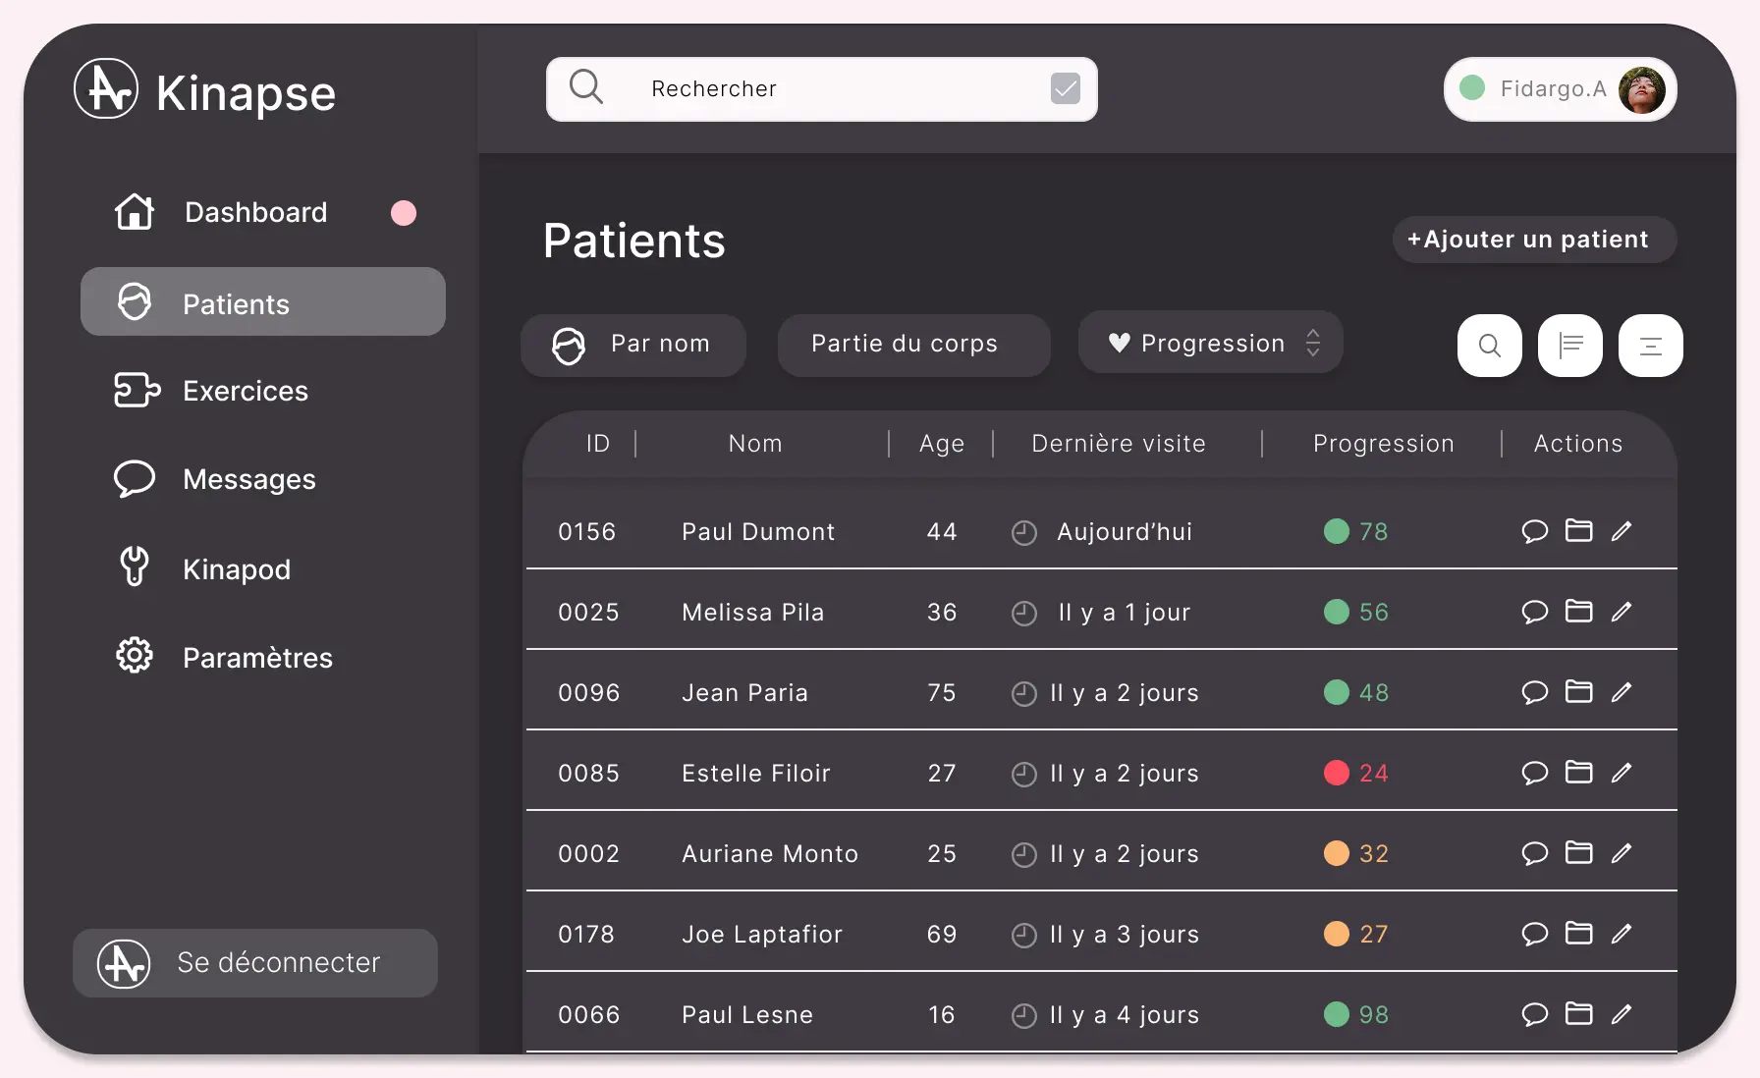1760x1078 pixels.
Task: Open folder icon for Melissa Pila
Action: click(x=1578, y=611)
